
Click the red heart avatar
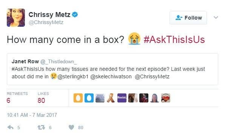pyautogui.click(x=166, y=98)
